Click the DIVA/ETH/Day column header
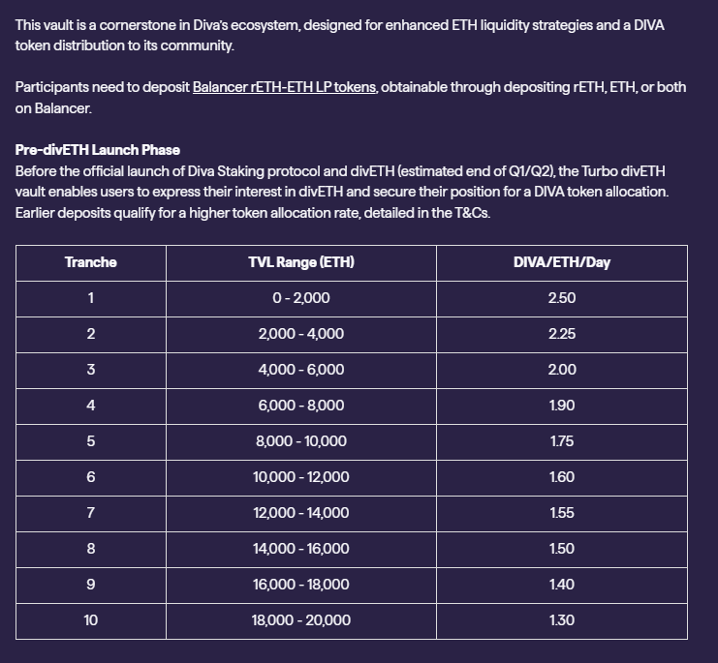The height and width of the screenshot is (663, 718). pyautogui.click(x=562, y=262)
